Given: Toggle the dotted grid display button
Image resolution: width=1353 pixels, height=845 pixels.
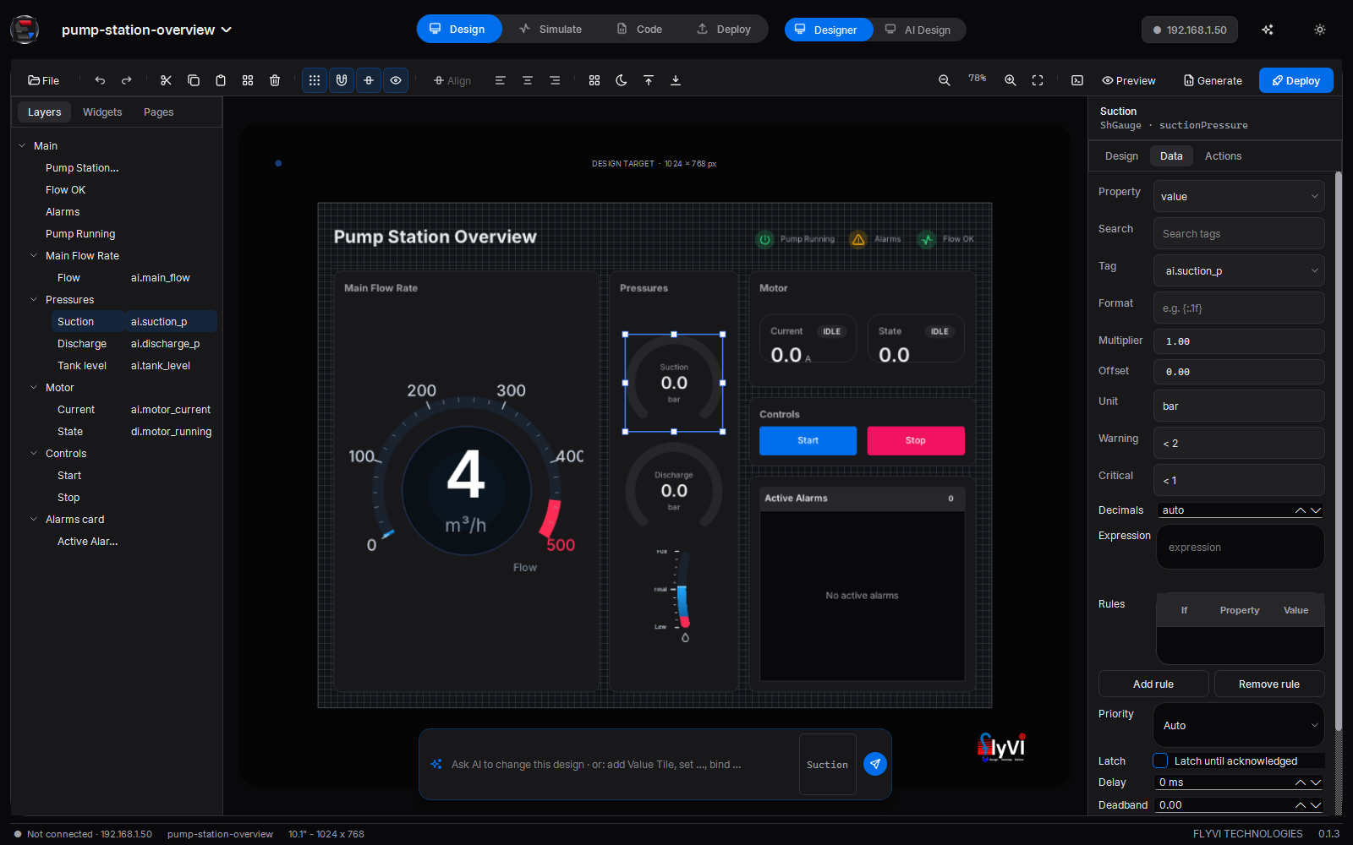Looking at the screenshot, I should pyautogui.click(x=315, y=80).
